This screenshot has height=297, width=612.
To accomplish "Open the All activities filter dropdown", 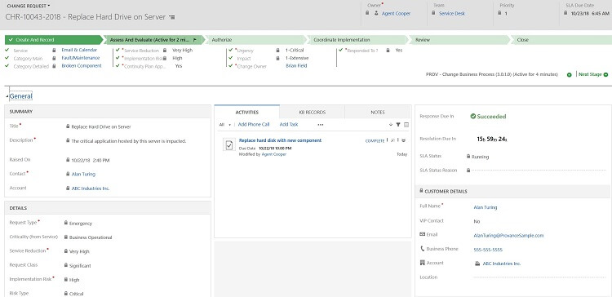I will [225, 125].
